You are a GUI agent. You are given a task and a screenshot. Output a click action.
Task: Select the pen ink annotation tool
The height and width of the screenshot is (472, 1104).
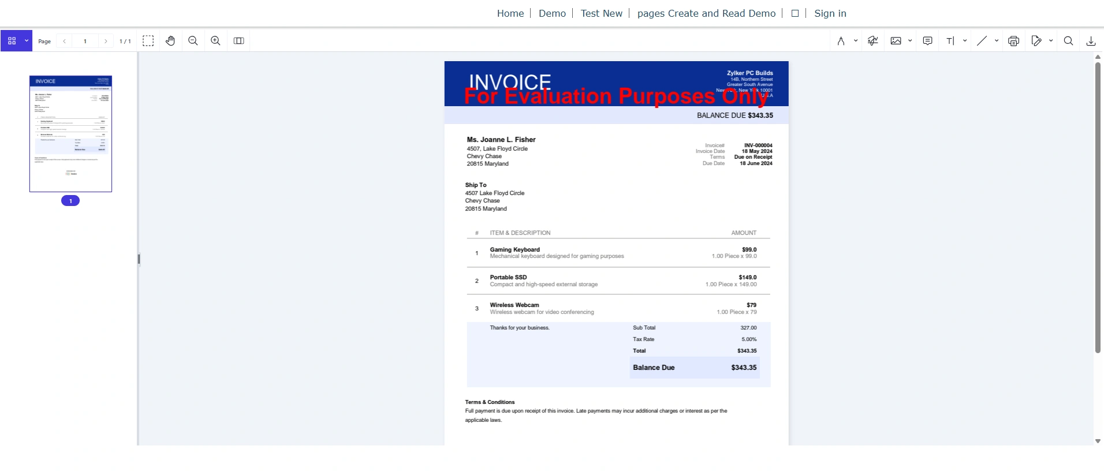pyautogui.click(x=841, y=41)
